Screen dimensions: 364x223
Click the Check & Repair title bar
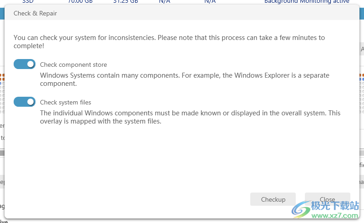pos(182,13)
